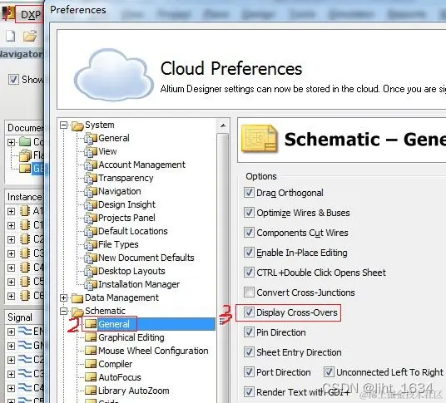
Task: Enable Convert Cross-Junctions checkbox
Action: click(x=249, y=292)
